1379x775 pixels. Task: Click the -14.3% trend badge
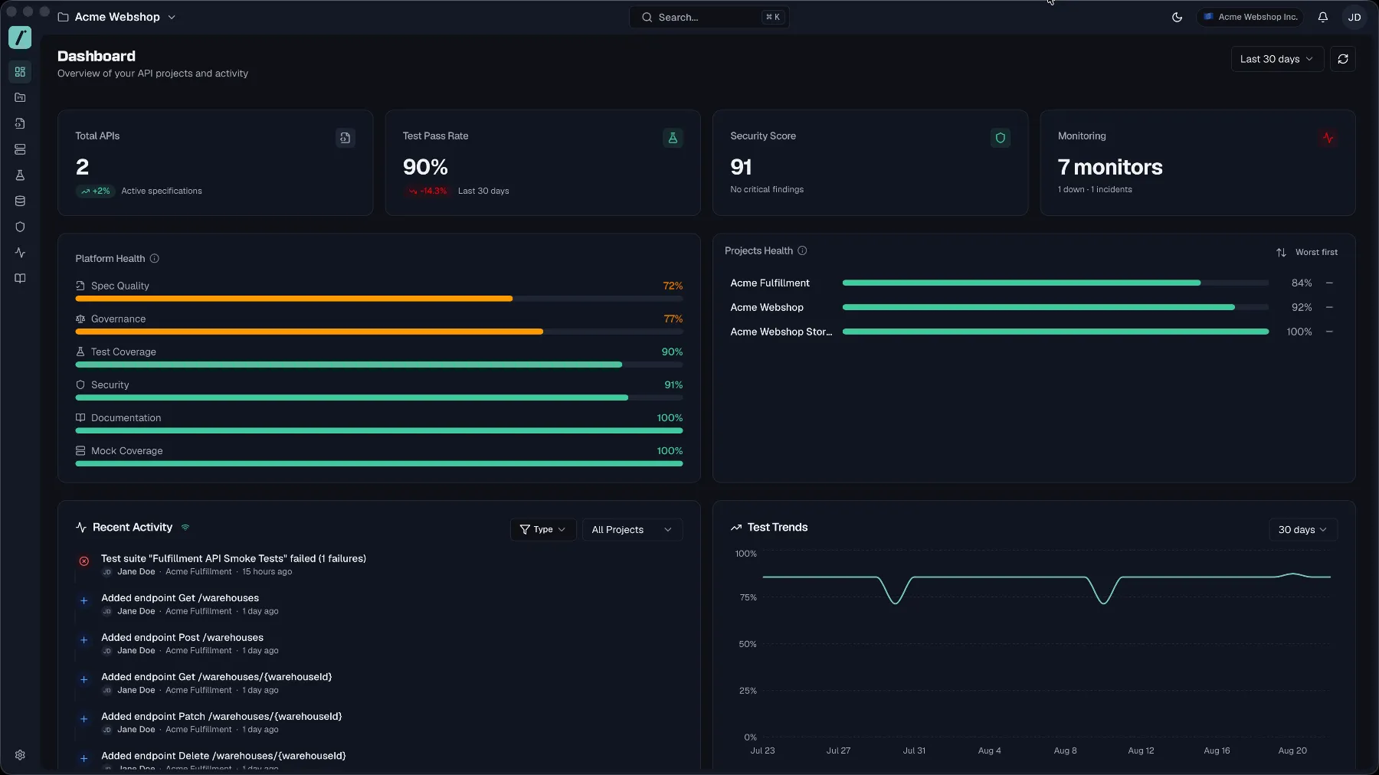pos(427,191)
